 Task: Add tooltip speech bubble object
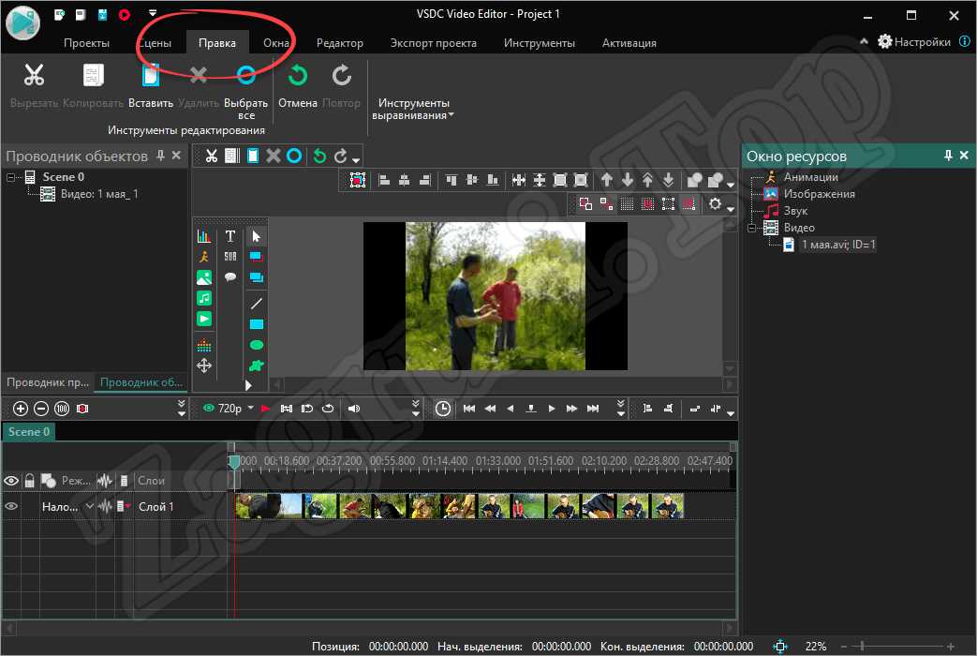(x=229, y=276)
